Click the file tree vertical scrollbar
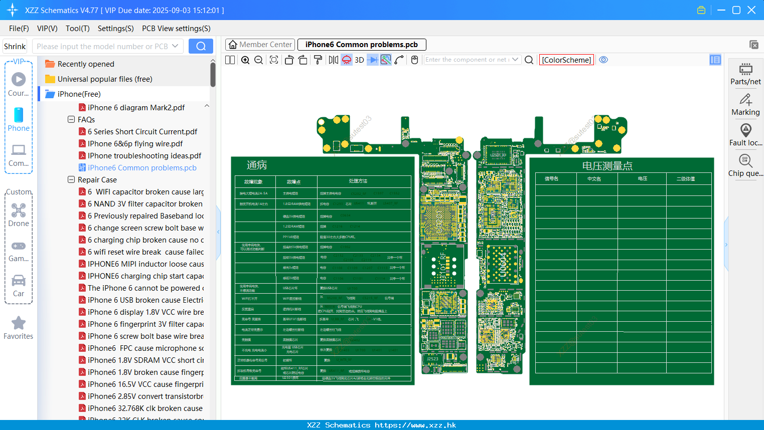764x430 pixels. click(x=213, y=74)
